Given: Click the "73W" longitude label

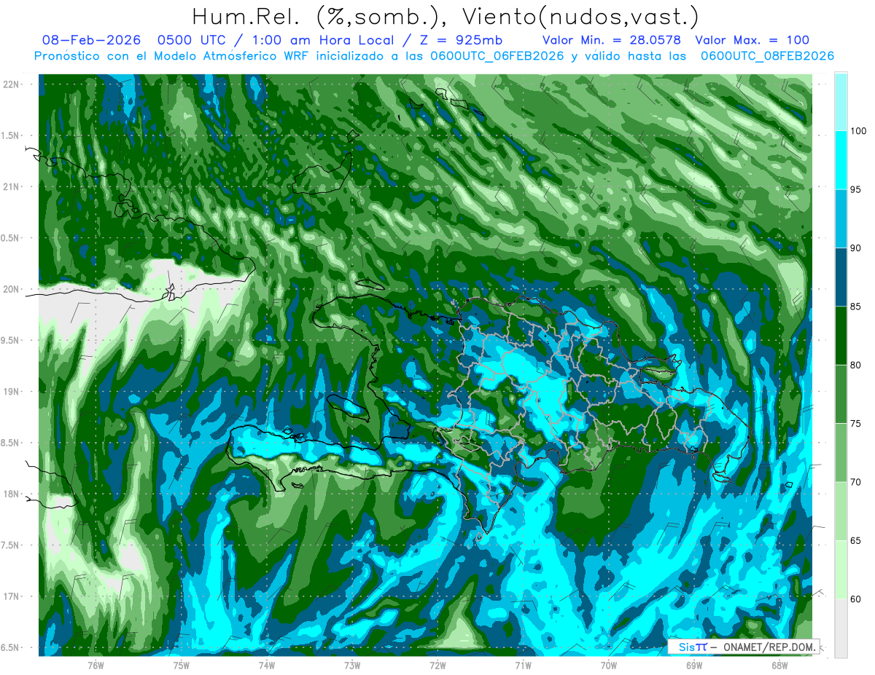Looking at the screenshot, I should (352, 665).
